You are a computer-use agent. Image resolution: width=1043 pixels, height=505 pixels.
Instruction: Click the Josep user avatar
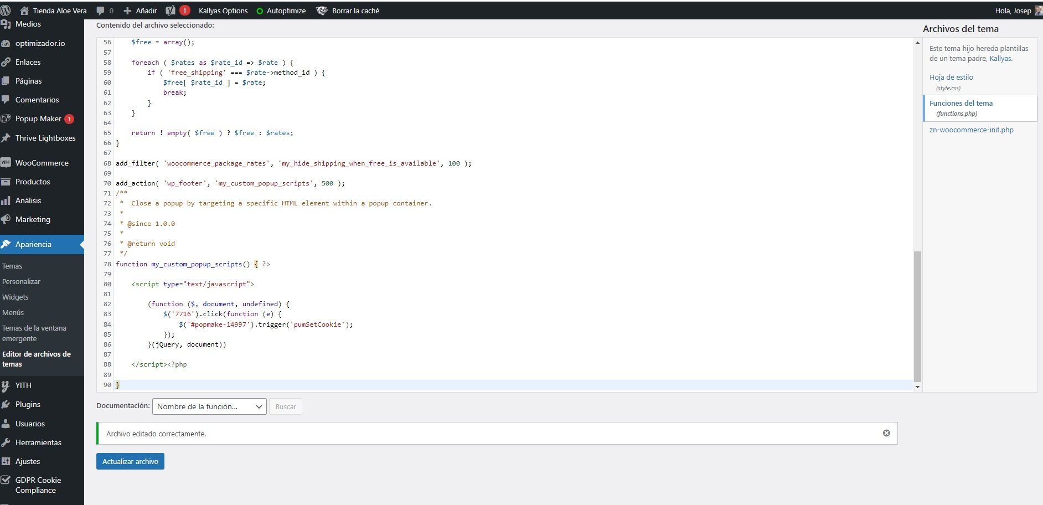[1038, 11]
